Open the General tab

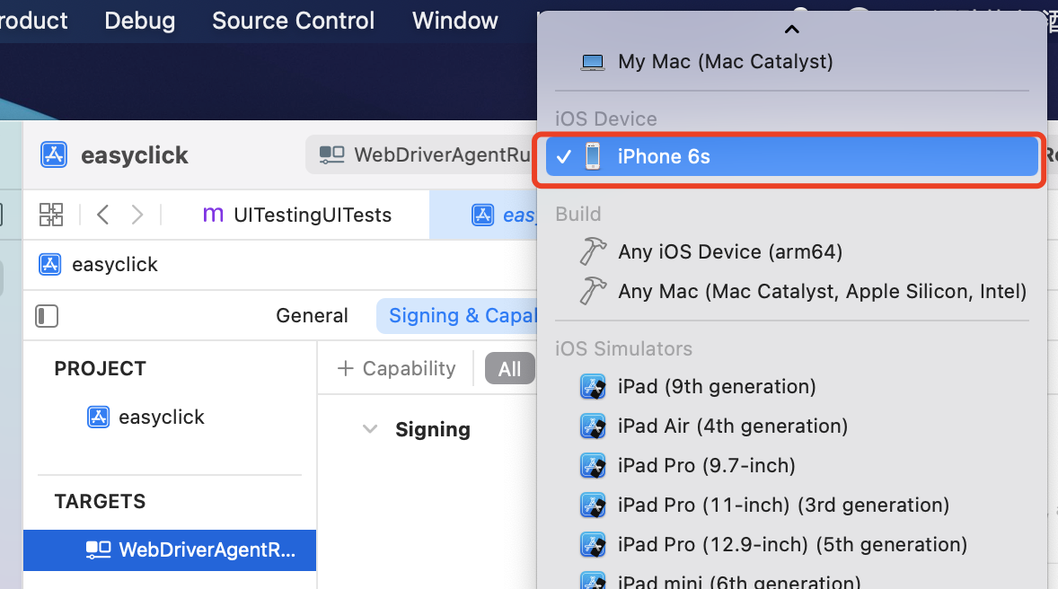(312, 316)
